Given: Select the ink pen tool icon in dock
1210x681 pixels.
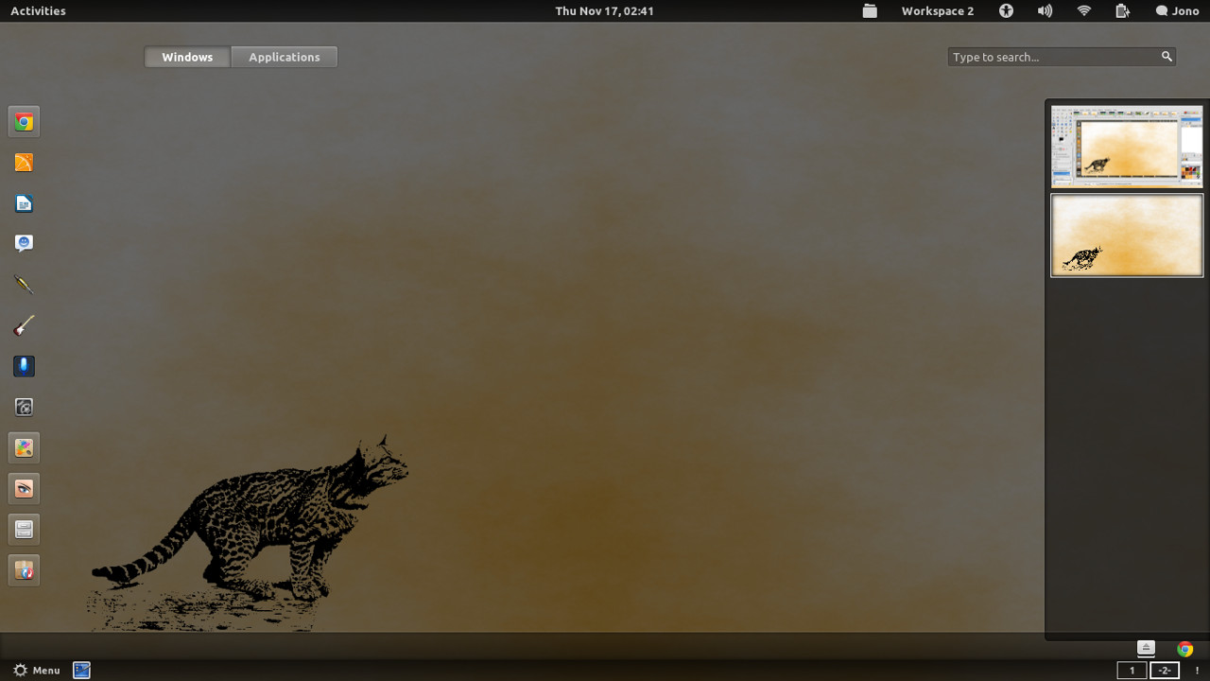Looking at the screenshot, I should pos(24,284).
